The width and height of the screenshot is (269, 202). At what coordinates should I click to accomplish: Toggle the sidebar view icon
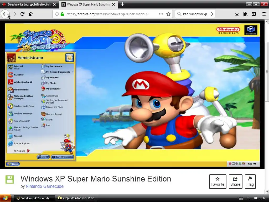tap(254, 14)
